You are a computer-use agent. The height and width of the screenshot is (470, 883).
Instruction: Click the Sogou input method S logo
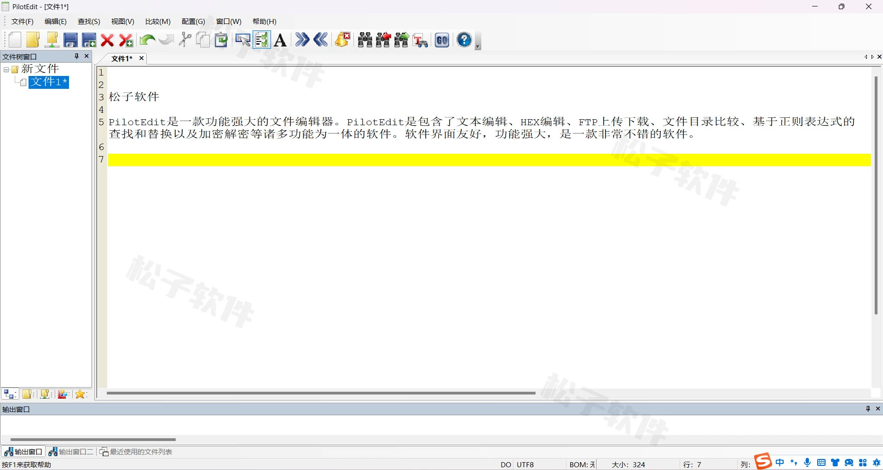pyautogui.click(x=763, y=461)
